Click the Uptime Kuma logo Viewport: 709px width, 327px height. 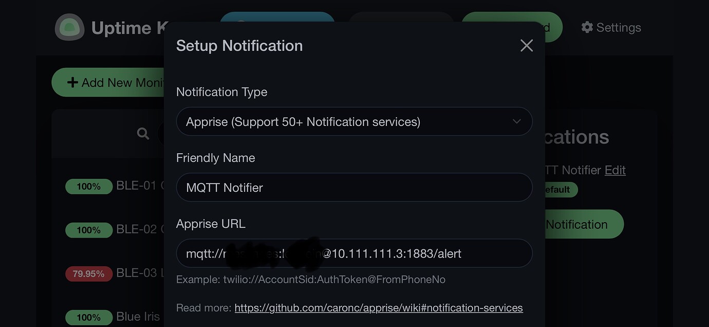pos(69,27)
